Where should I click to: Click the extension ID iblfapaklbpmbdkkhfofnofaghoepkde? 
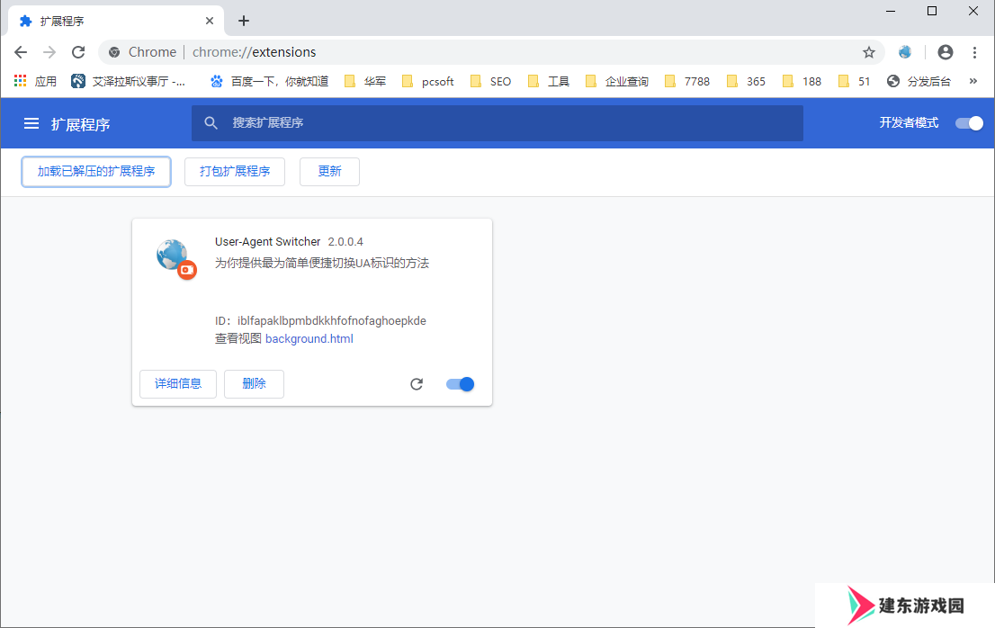(x=331, y=321)
